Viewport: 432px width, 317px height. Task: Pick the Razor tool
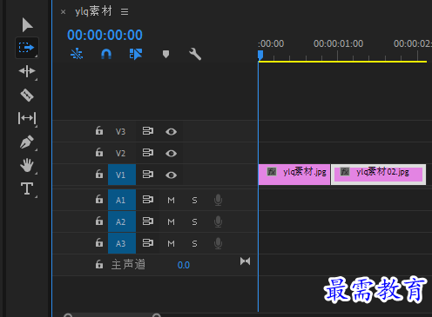click(27, 95)
